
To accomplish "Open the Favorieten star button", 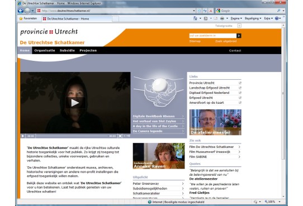I will click(28, 18).
